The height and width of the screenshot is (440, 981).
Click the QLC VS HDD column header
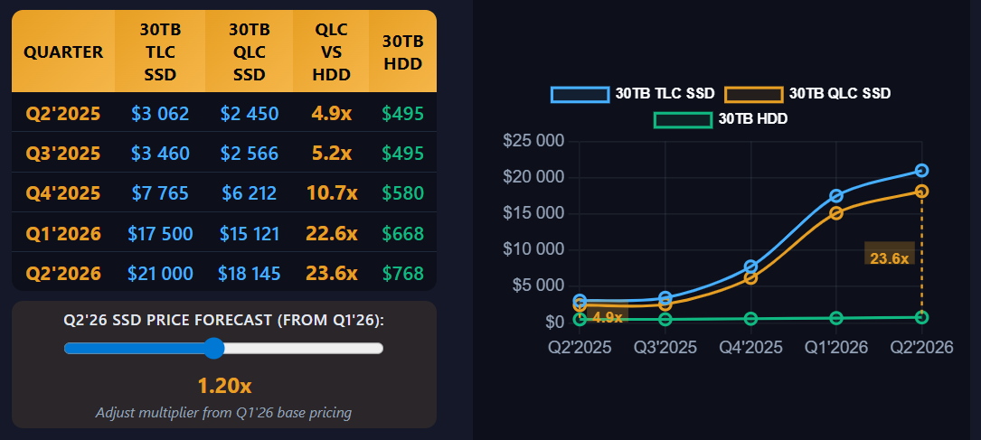(x=331, y=51)
